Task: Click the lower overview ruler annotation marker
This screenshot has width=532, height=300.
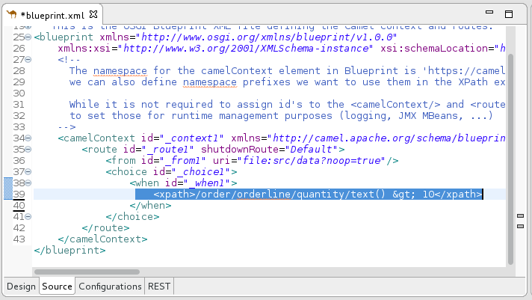Action: point(520,224)
